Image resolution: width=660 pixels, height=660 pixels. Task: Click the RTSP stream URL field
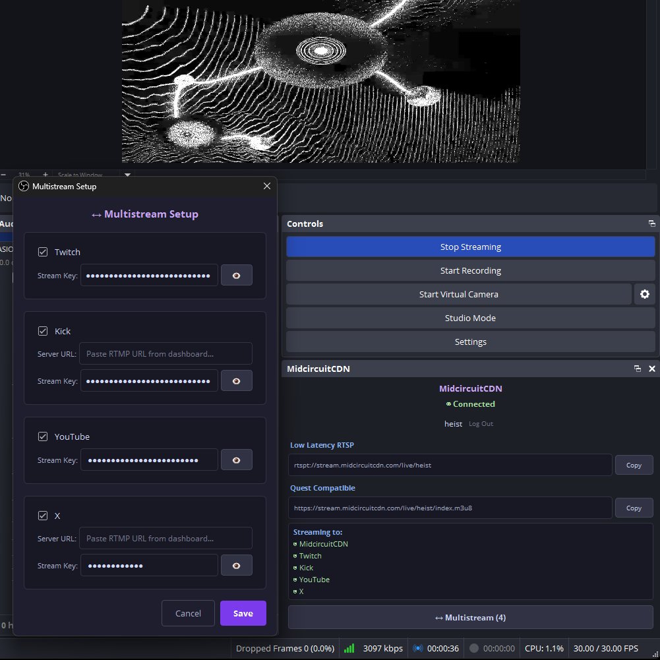[450, 465]
